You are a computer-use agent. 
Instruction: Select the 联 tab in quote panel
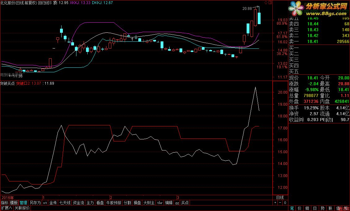point(331,208)
